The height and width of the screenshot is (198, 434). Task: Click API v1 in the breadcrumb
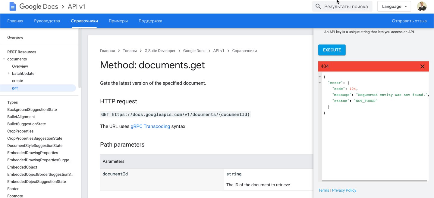219,51
